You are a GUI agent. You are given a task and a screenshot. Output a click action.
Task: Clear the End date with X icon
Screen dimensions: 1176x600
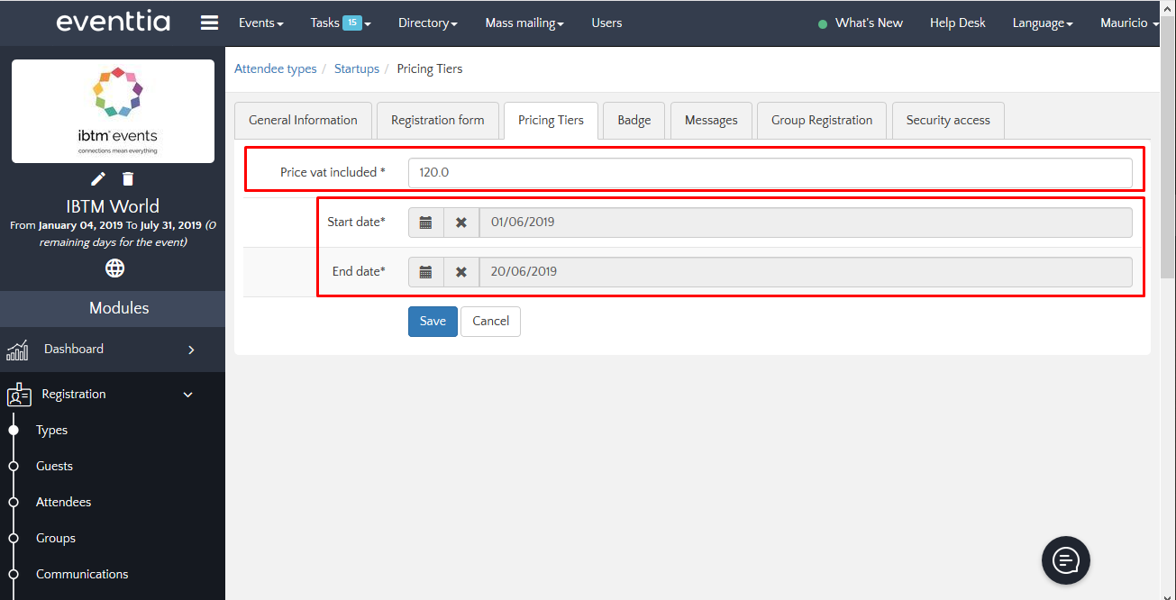[x=461, y=272]
